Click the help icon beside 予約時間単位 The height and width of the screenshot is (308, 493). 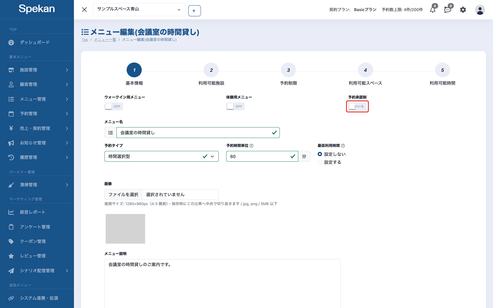point(251,146)
